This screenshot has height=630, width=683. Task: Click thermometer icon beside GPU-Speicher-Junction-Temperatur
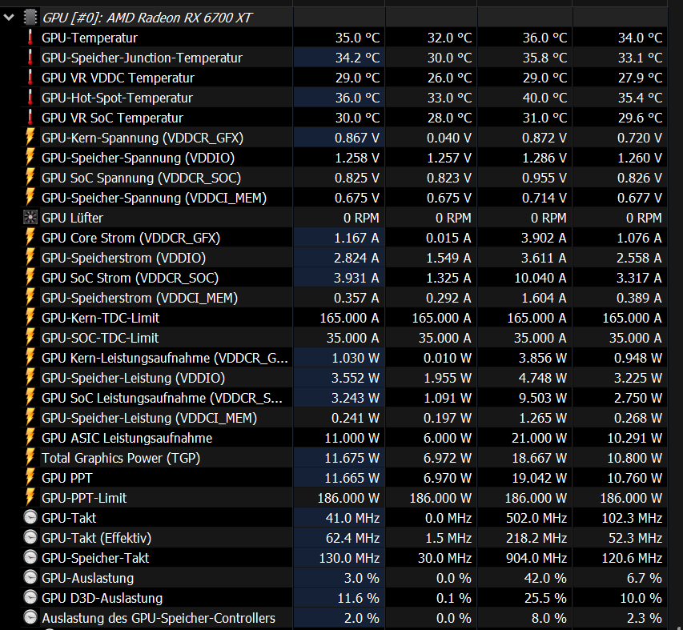point(30,58)
